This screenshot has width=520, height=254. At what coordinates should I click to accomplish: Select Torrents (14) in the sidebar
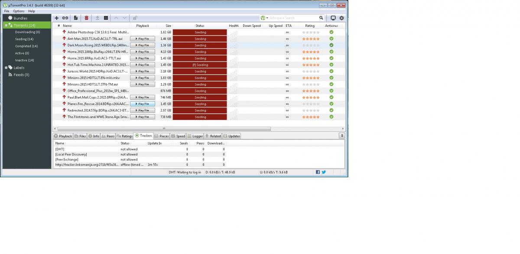(x=27, y=25)
